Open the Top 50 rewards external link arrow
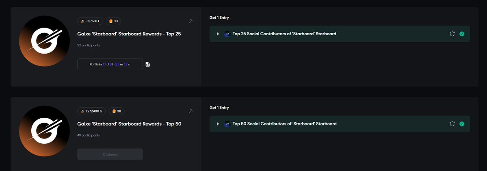Viewport: 487px width, 171px height. click(x=191, y=111)
